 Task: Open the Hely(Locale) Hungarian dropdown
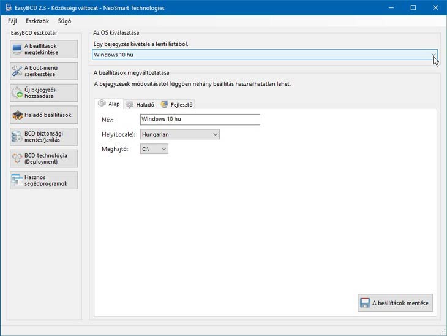click(215, 134)
